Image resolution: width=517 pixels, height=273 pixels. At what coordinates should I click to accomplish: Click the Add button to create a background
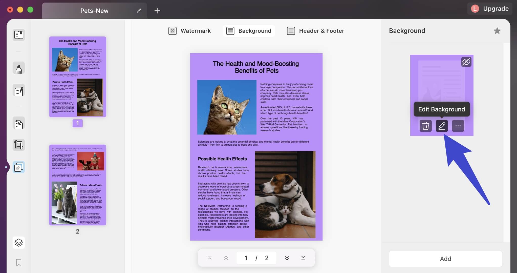[445, 259]
